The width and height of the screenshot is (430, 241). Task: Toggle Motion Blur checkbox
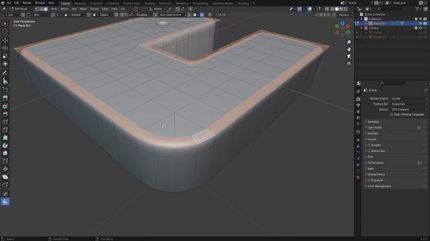(x=369, y=151)
